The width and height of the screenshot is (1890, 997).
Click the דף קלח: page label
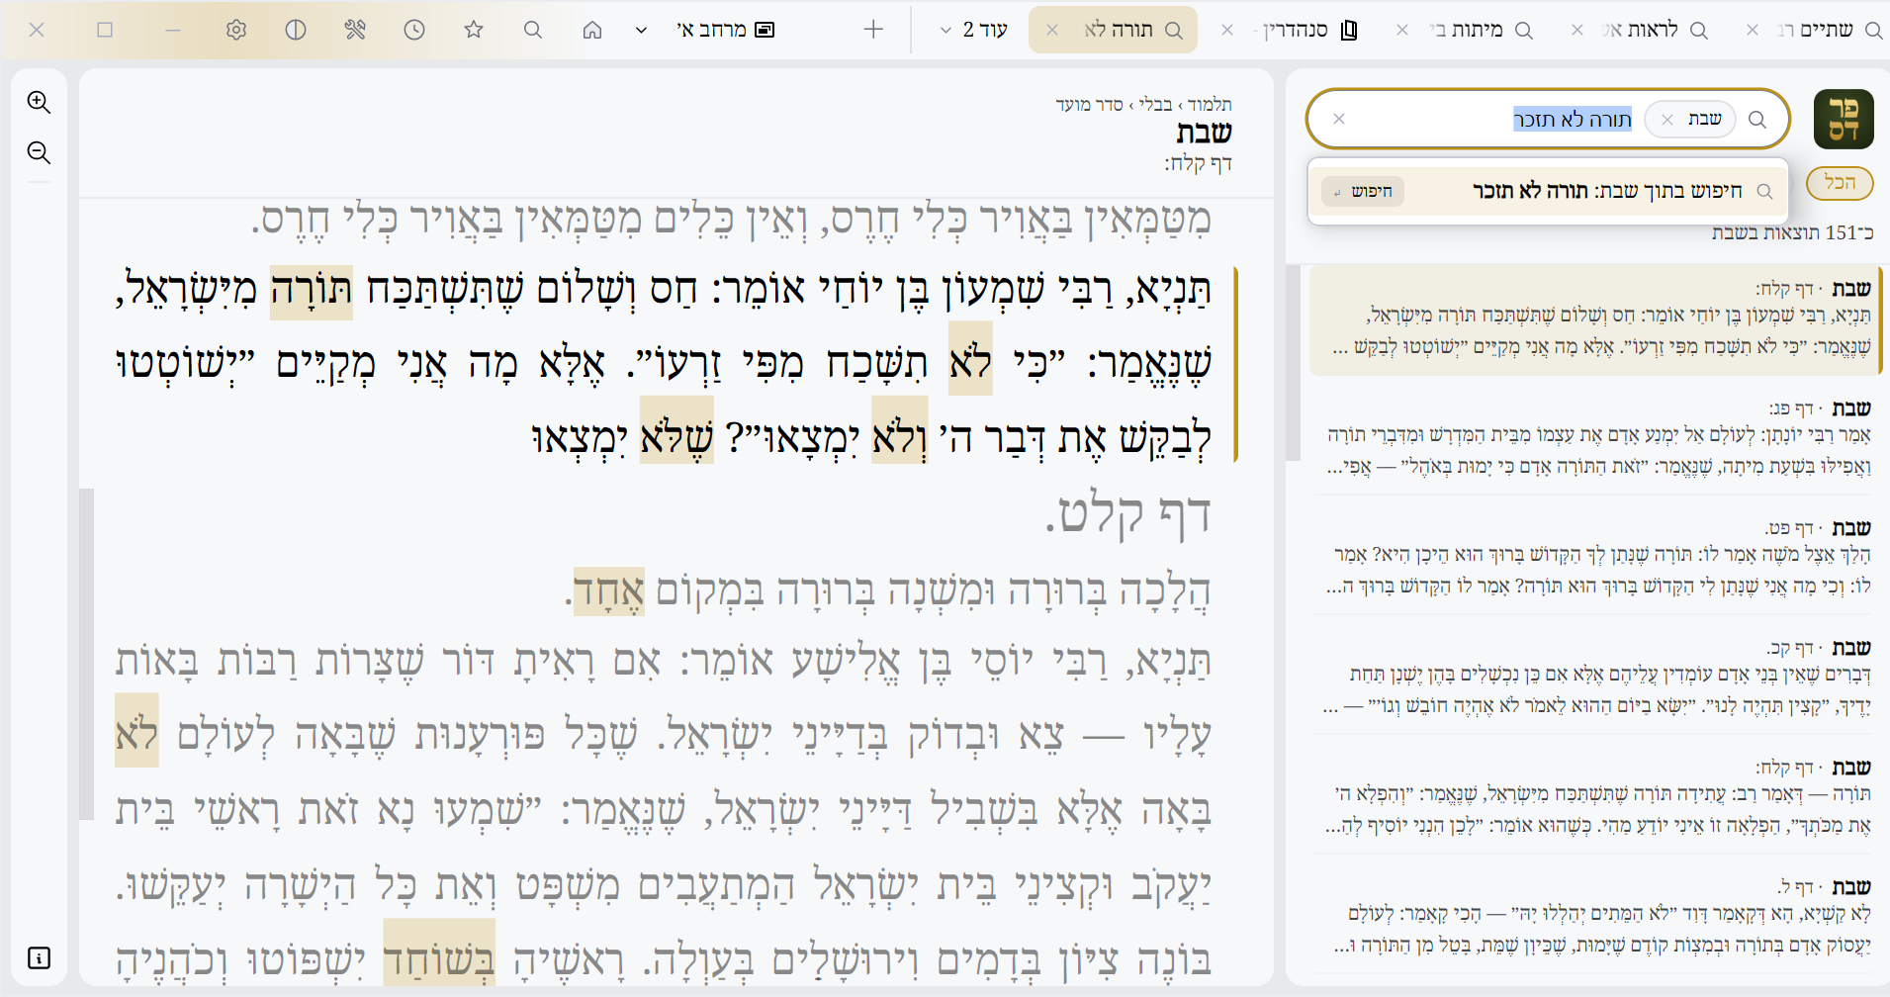(x=1198, y=164)
